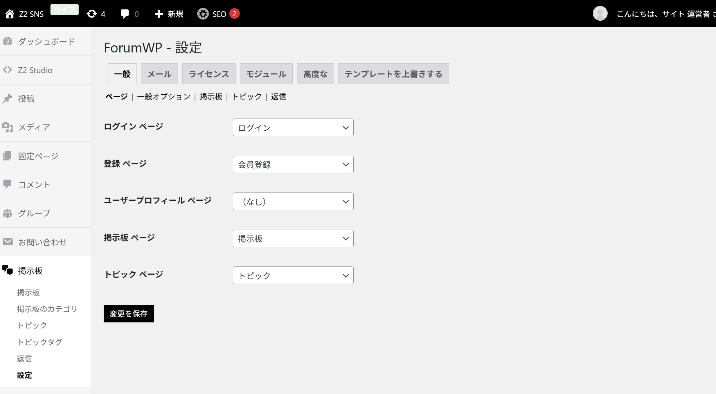Select 掲示板のカテゴリ in the sidebar submenu

(x=47, y=309)
